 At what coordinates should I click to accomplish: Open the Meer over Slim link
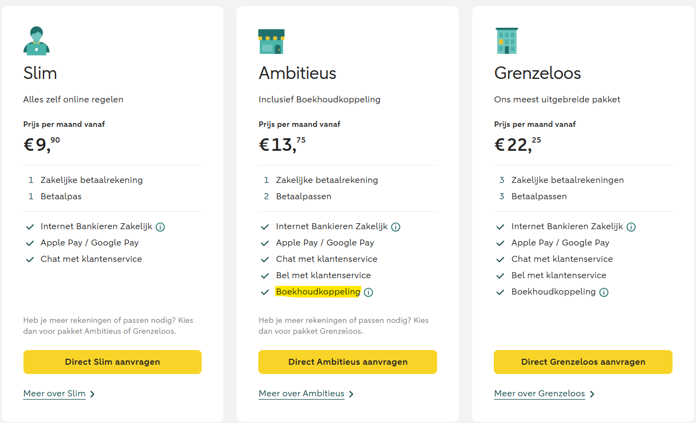(x=55, y=394)
